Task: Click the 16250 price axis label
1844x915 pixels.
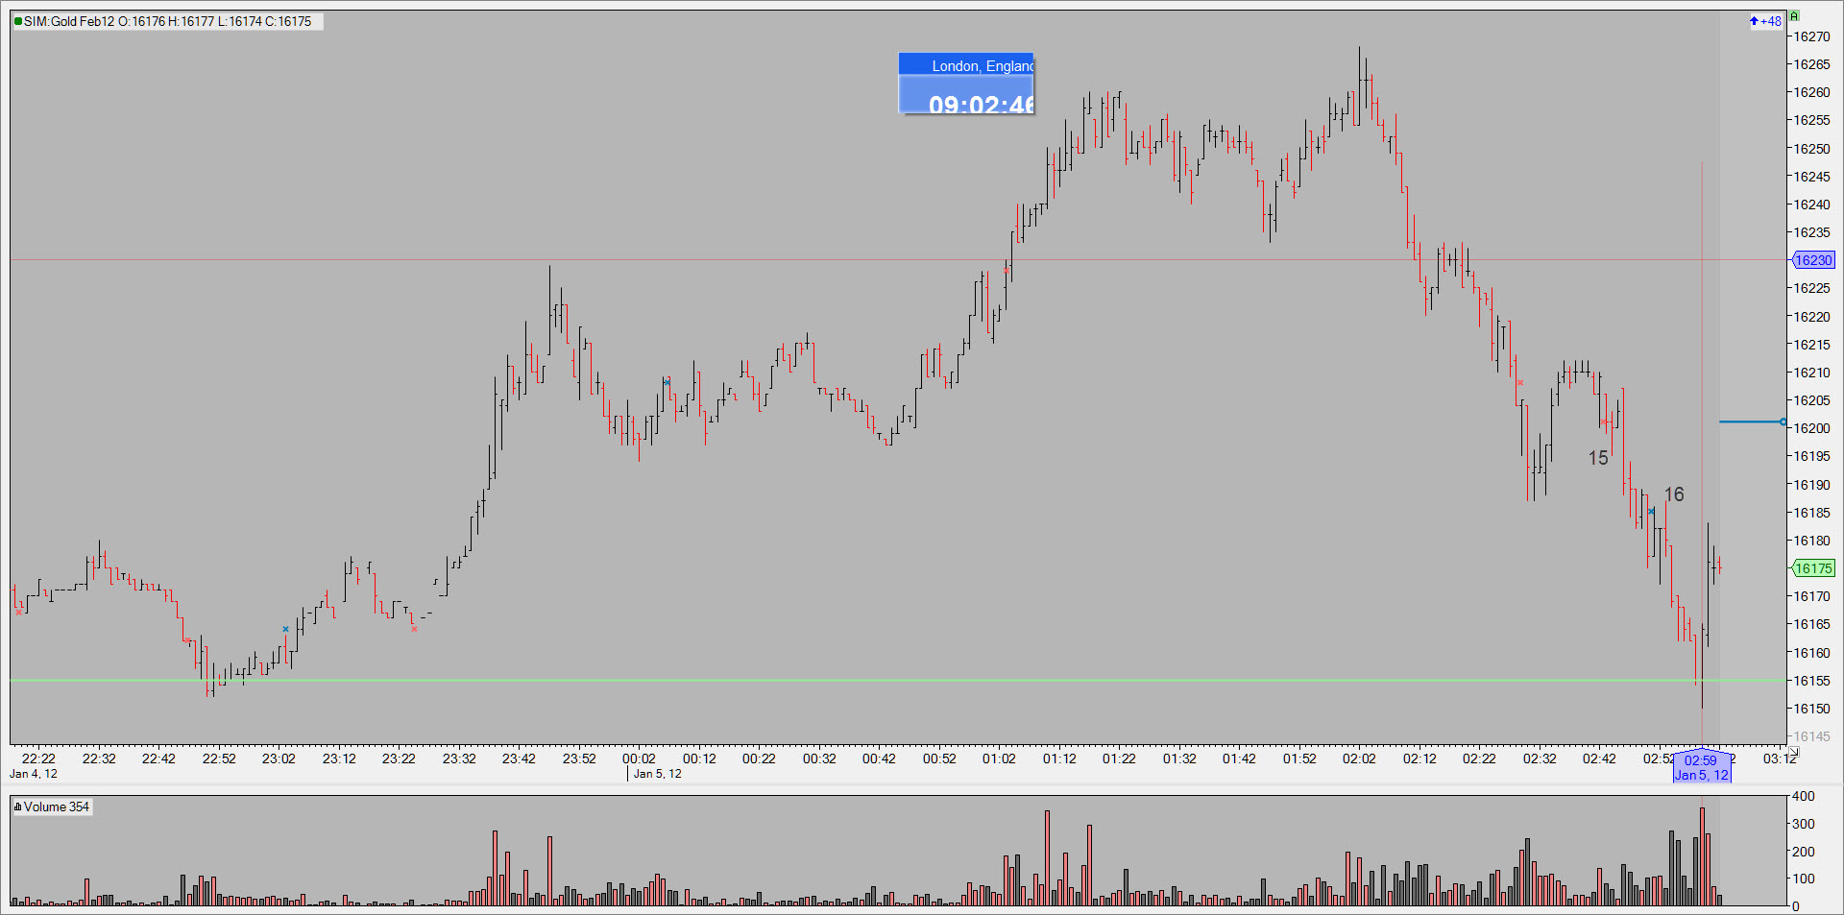Action: [x=1812, y=149]
